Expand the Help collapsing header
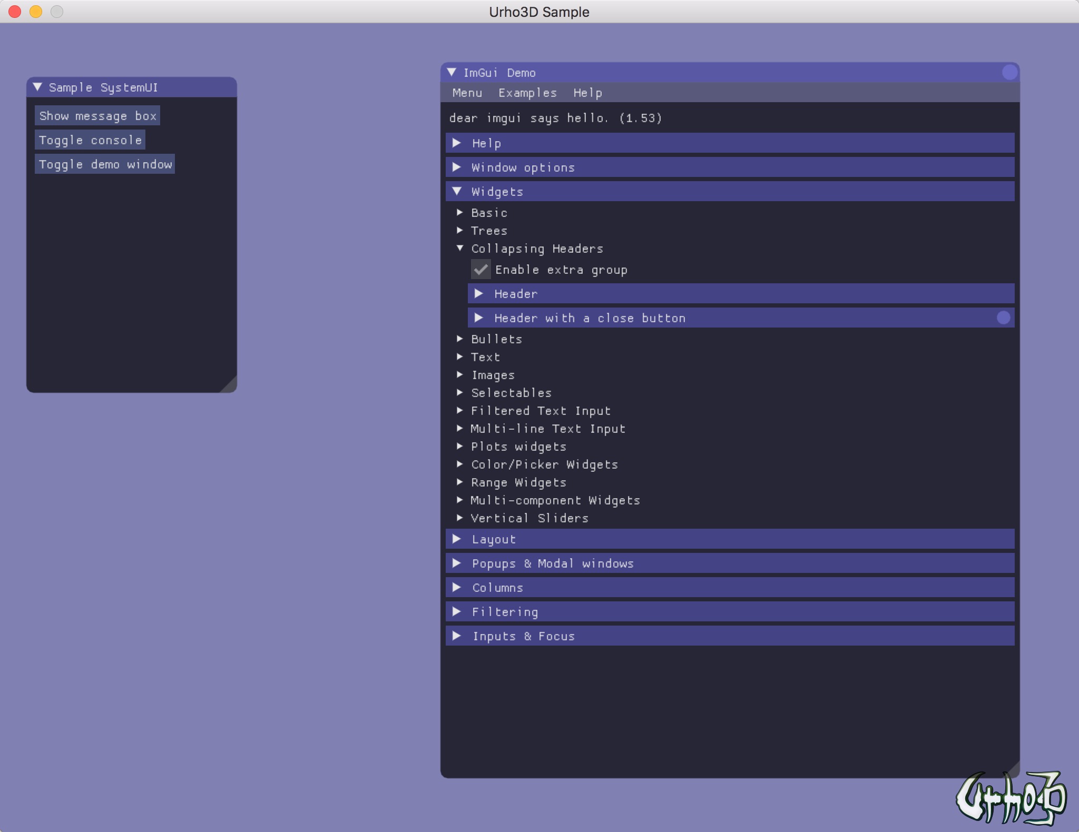1079x832 pixels. (730, 143)
